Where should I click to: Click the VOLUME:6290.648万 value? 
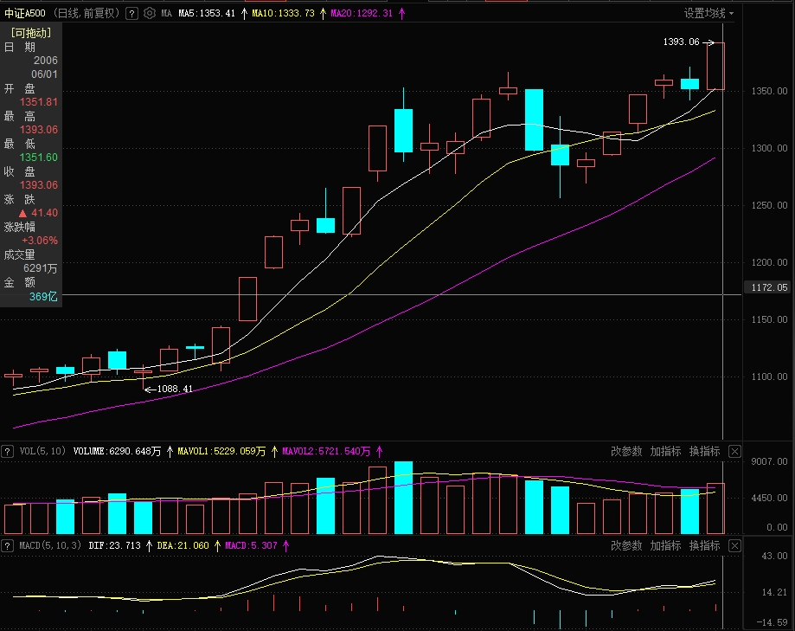(117, 452)
